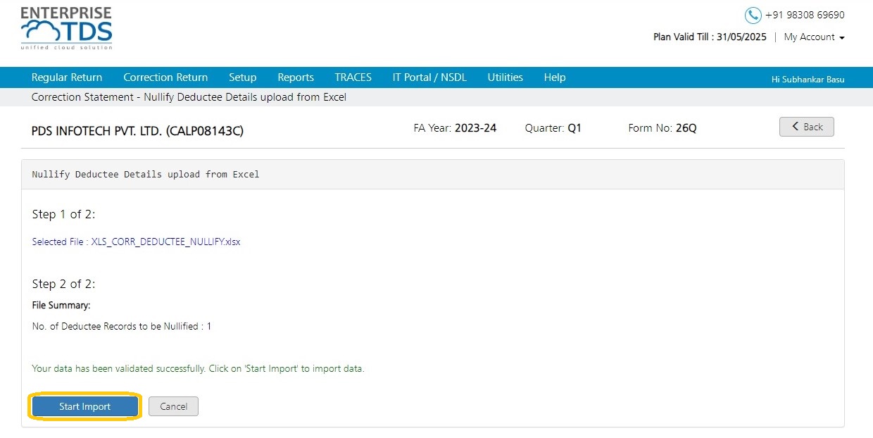
Task: Click the Step 2 of 2 heading
Action: tap(63, 284)
